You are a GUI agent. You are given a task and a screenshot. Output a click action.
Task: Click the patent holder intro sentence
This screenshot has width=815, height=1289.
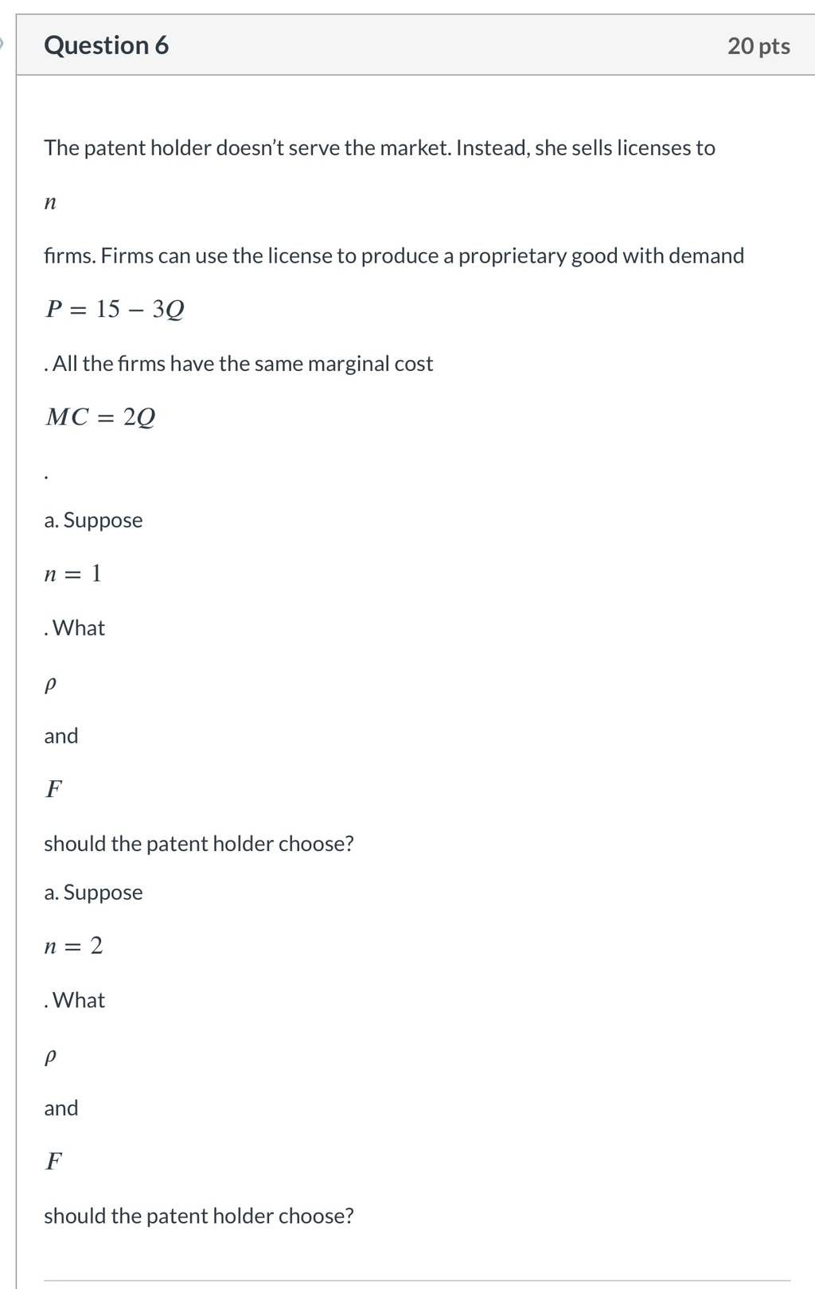coord(380,148)
